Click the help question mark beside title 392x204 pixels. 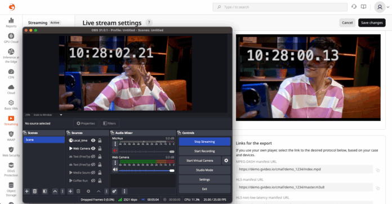tap(149, 22)
